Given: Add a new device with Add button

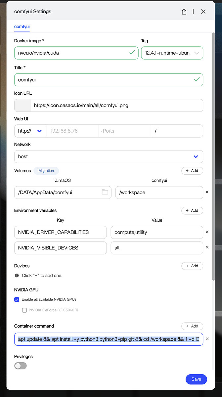Looking at the screenshot, I should (192, 266).
